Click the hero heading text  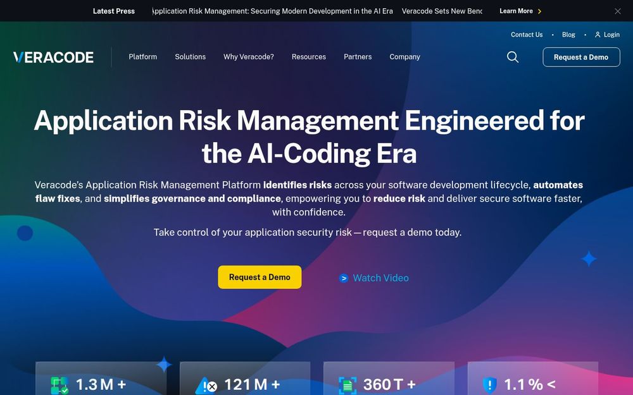point(310,137)
